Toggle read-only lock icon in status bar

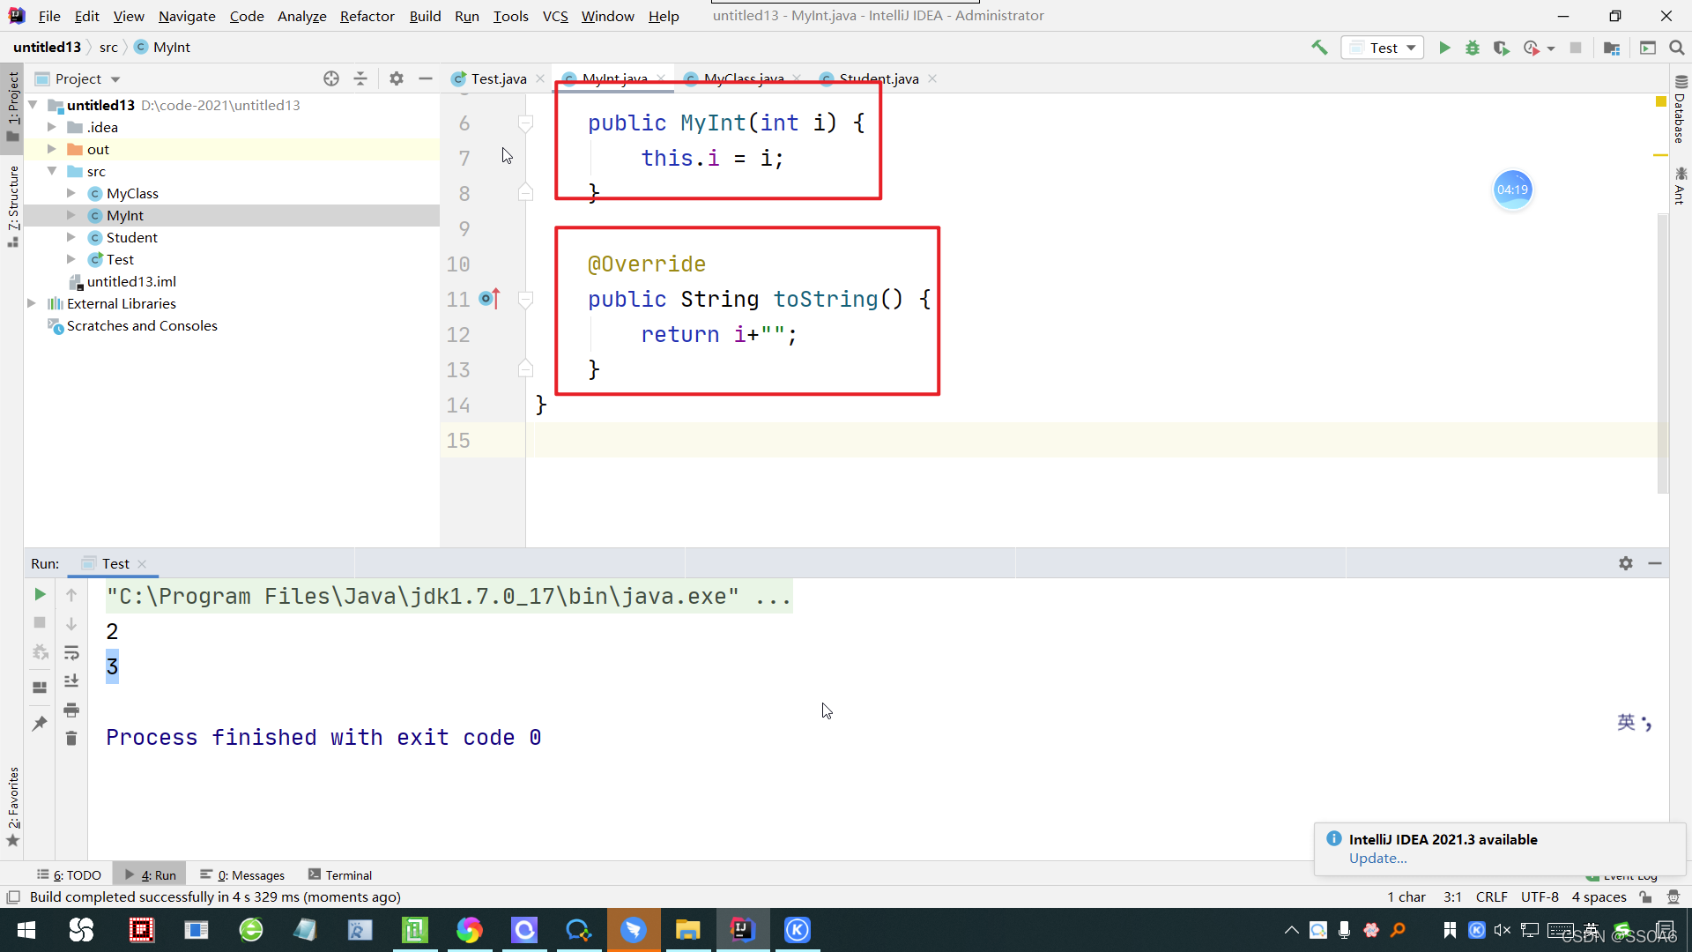tap(1645, 897)
